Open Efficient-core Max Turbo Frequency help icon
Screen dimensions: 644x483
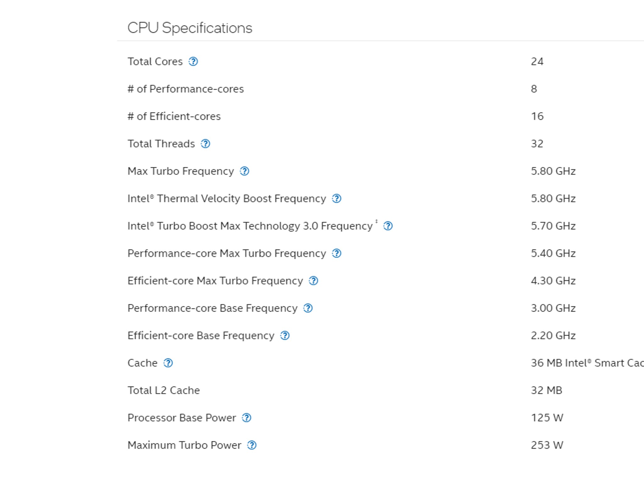[x=313, y=280]
